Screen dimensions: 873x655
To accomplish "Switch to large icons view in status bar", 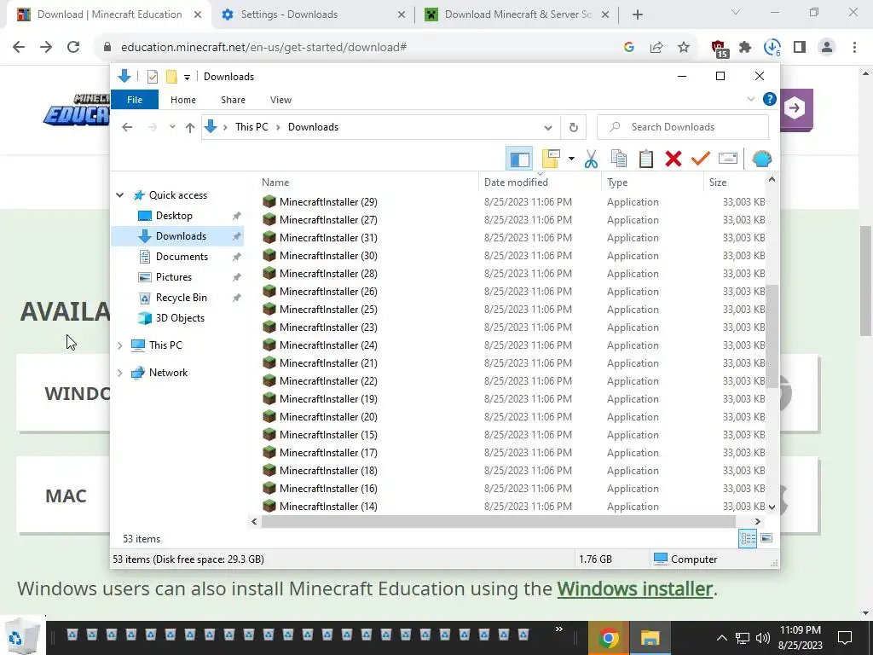I will point(766,539).
